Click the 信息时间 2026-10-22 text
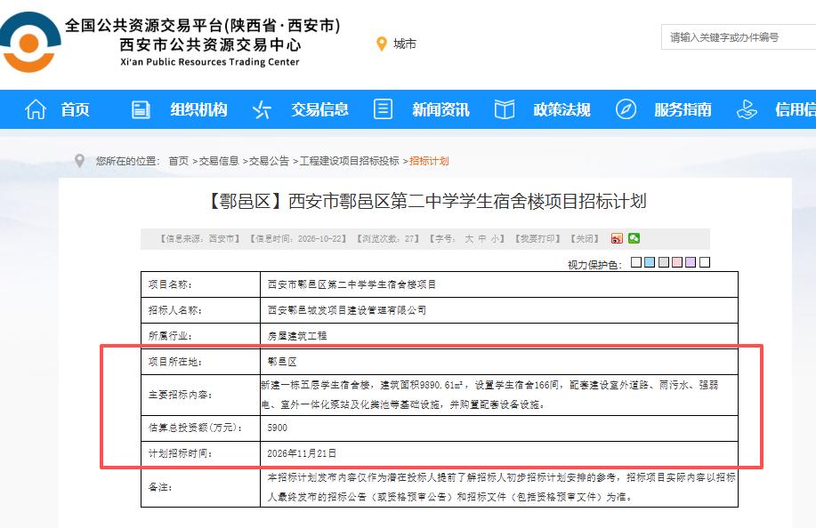The width and height of the screenshot is (816, 528). [298, 238]
